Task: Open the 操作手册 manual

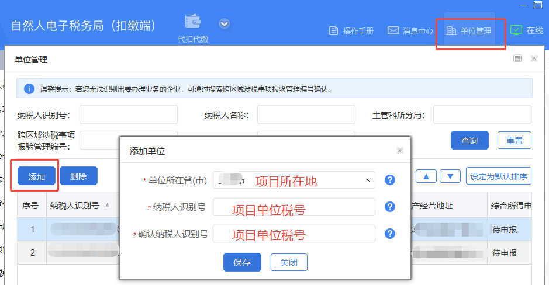Action: 351,31
